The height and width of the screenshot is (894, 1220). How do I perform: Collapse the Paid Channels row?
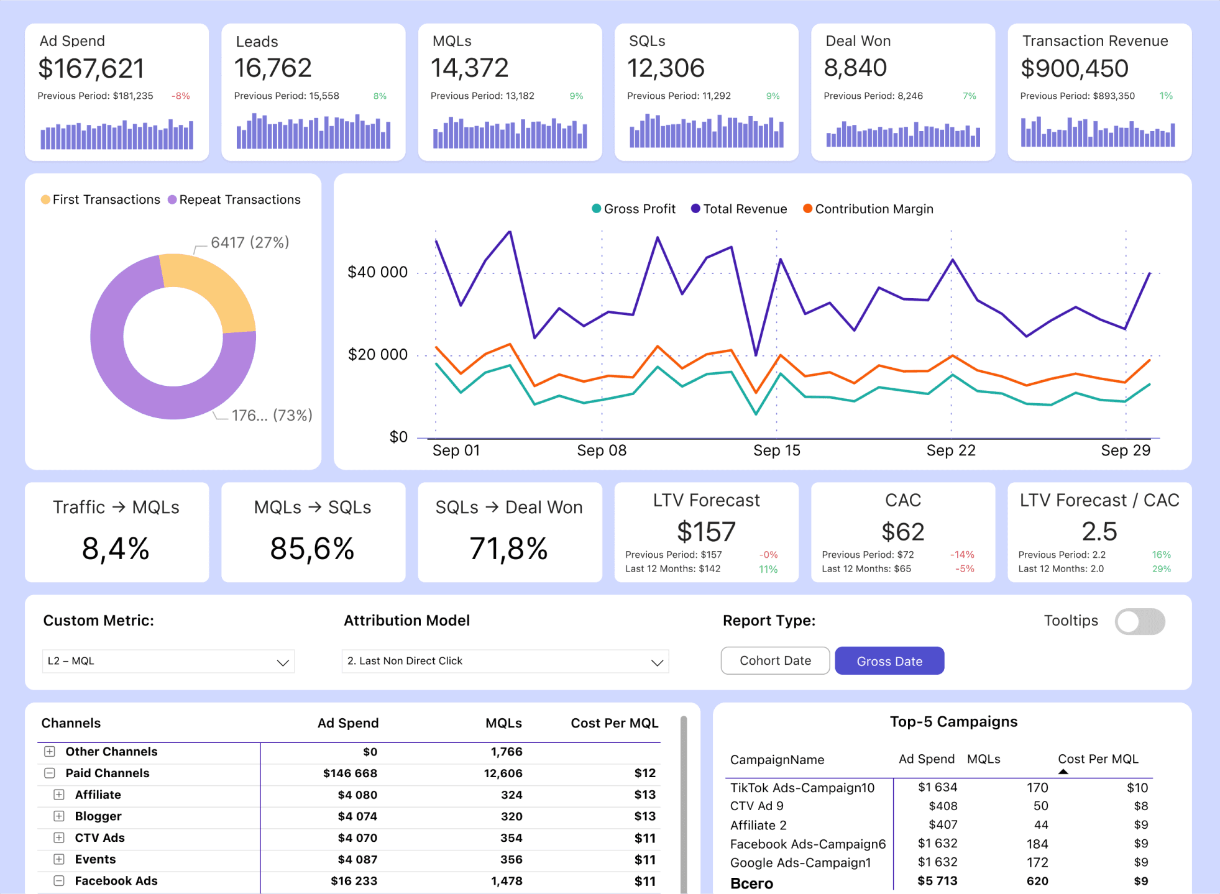50,773
